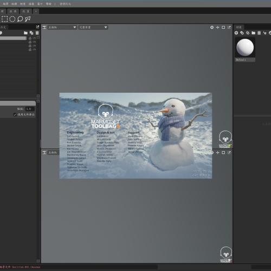271x271 pixels.
Task: Click the 软件汉化 menu bar entry
Action: 66,4
